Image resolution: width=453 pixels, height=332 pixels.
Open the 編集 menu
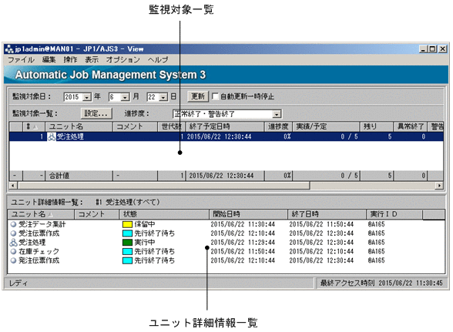[x=49, y=60]
